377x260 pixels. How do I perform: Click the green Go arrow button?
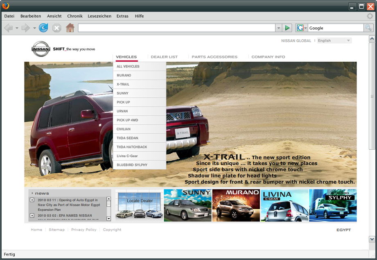(287, 28)
